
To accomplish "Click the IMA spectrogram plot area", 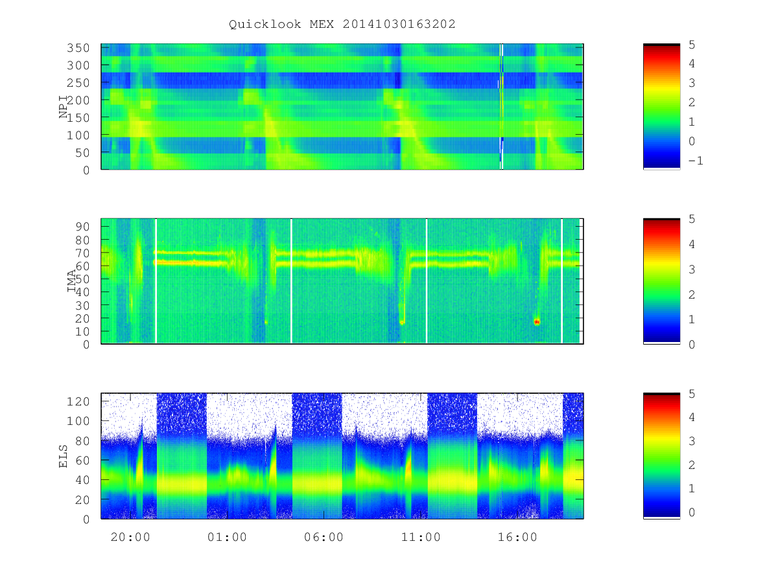I will pos(342,281).
